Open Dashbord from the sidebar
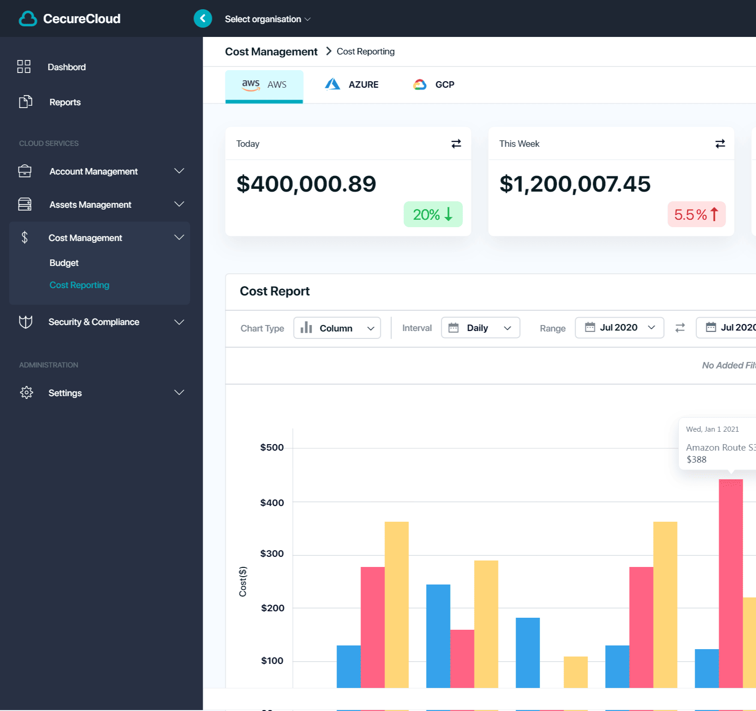 click(66, 67)
